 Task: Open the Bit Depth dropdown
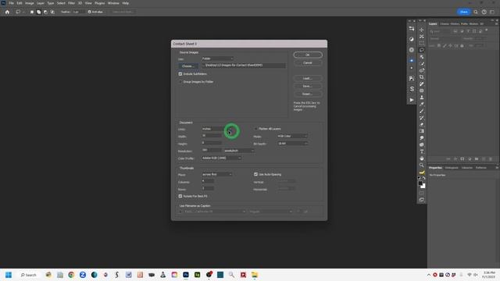point(292,144)
